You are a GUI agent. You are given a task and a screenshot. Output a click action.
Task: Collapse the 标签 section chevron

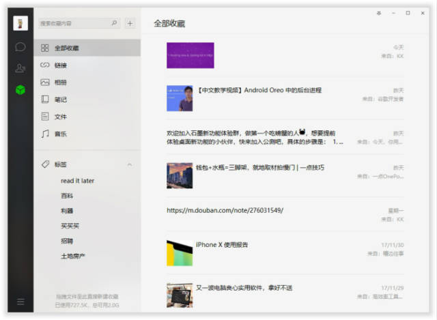pos(130,164)
